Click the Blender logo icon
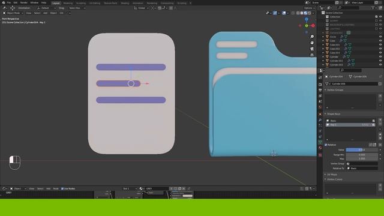This screenshot has height=216, width=384. click(4, 2)
